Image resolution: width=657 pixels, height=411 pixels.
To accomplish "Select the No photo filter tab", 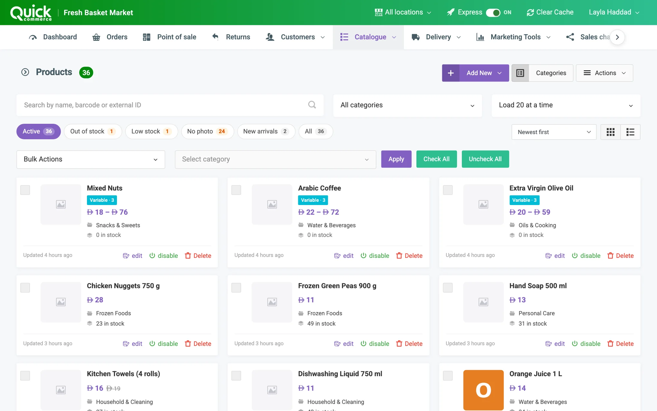I will coord(207,132).
